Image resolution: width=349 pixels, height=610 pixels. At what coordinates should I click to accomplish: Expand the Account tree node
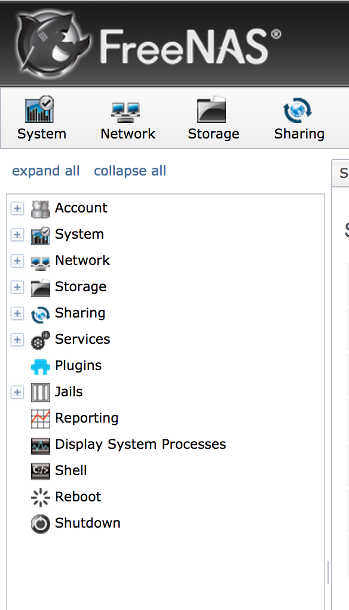pos(17,209)
